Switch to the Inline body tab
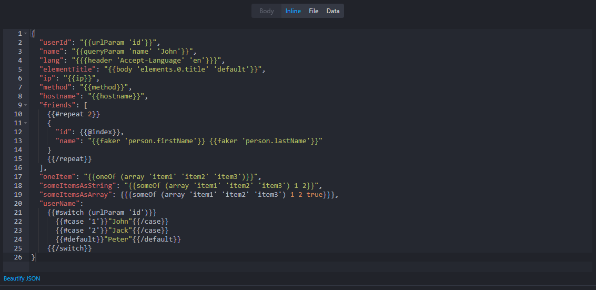Viewport: 596px width, 290px height. [x=293, y=11]
